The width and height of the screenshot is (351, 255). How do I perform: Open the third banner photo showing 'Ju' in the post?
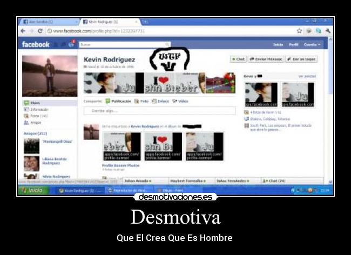(204, 146)
